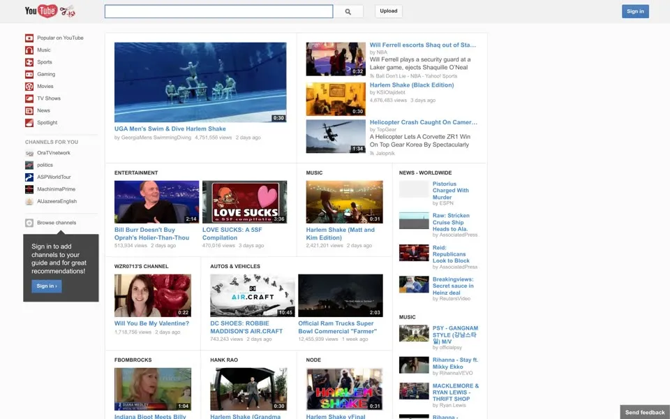The image size is (670, 419).
Task: Open Reid: Republicans Look to Block link
Action: click(451, 254)
